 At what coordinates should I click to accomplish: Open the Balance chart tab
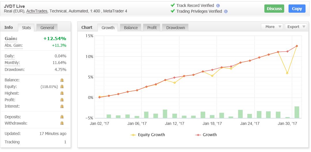(131, 28)
